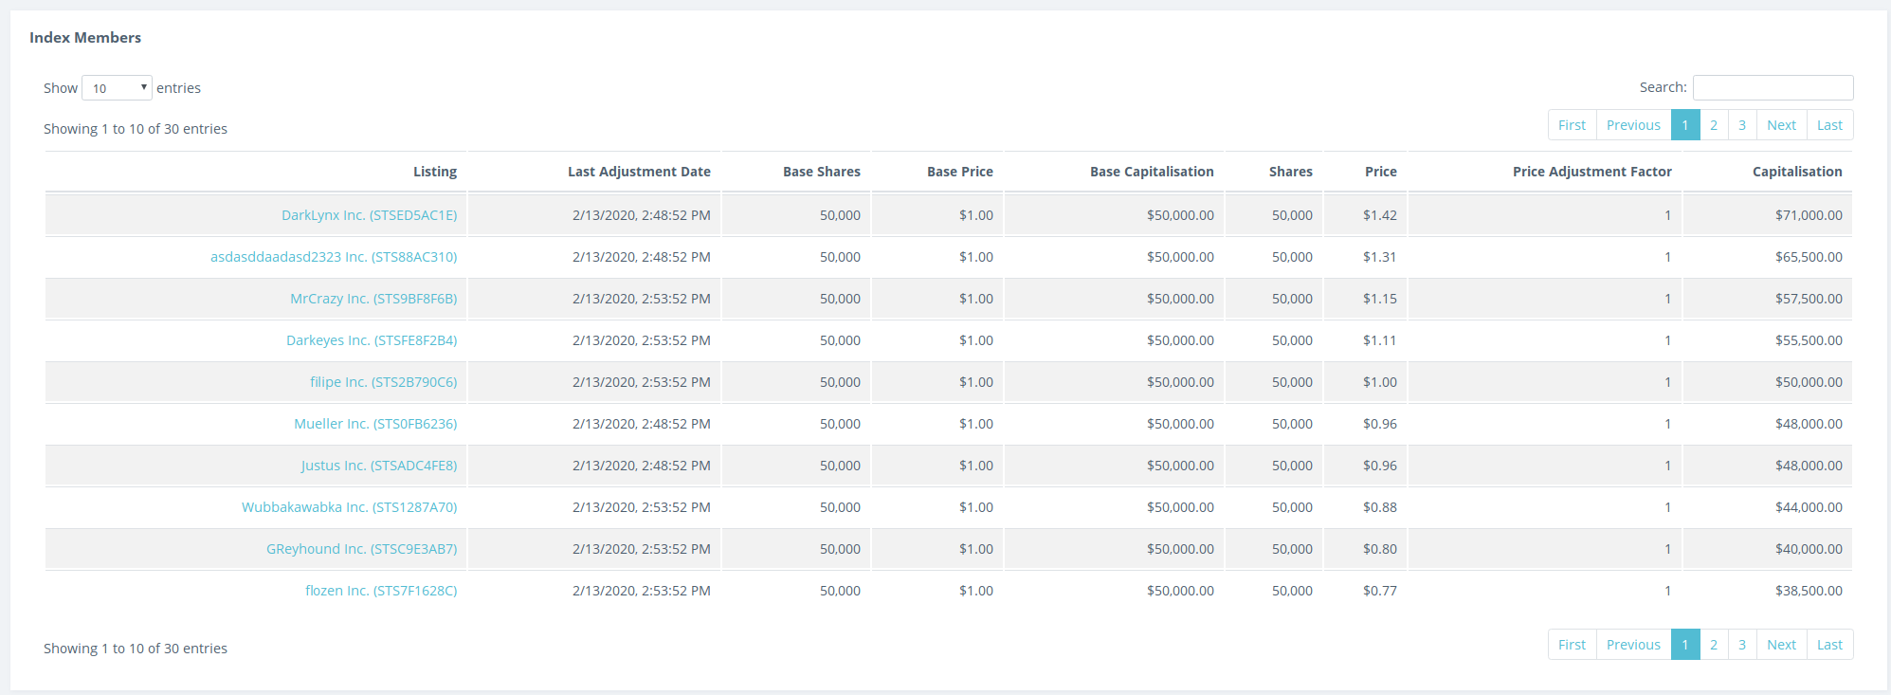Click Previous in top pagination
The image size is (1891, 695).
click(x=1633, y=125)
